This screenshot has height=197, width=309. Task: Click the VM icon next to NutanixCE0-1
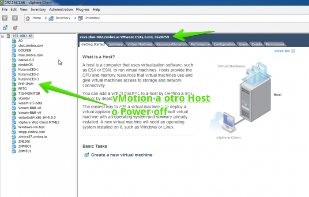pos(14,70)
